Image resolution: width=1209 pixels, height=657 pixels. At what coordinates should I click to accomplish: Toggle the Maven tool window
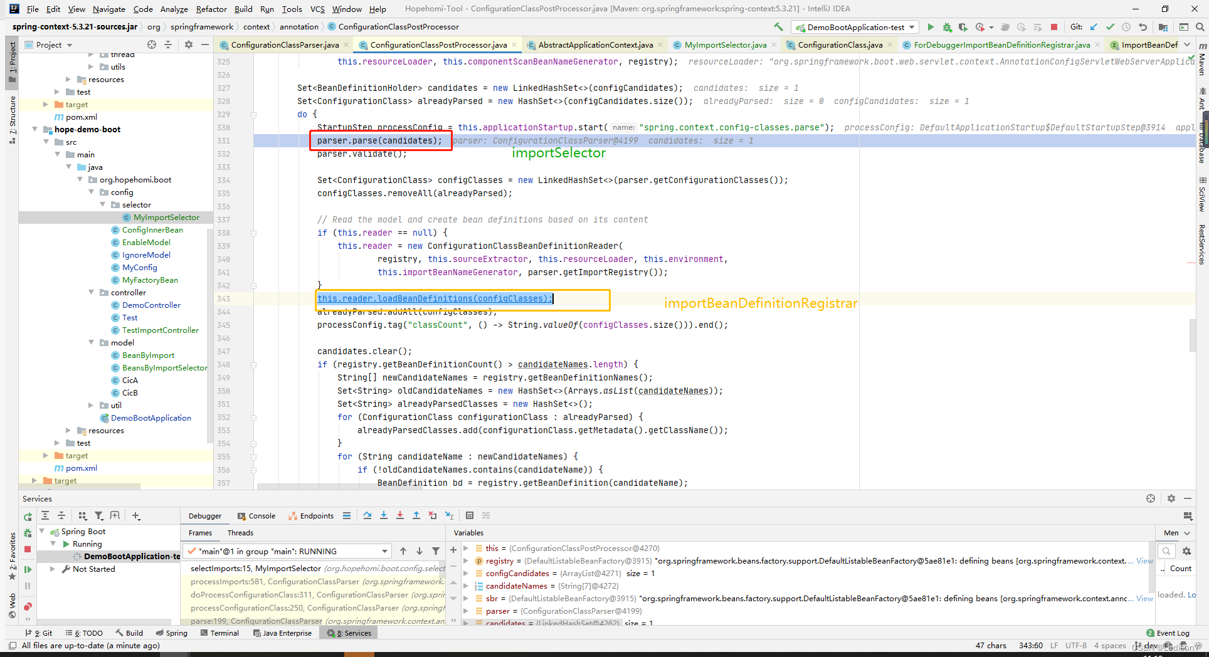click(1202, 59)
